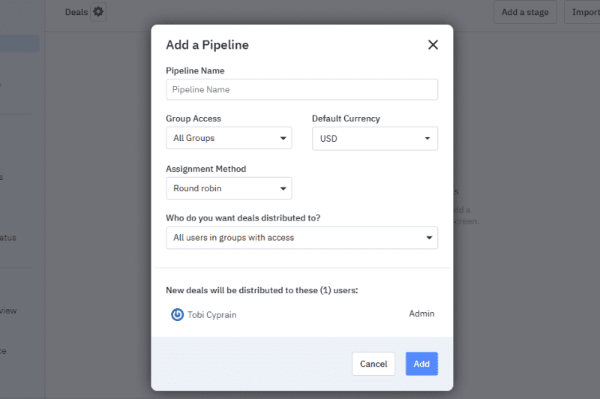Open the Round robin assignment dropdown
The image size is (600, 399).
pos(229,188)
